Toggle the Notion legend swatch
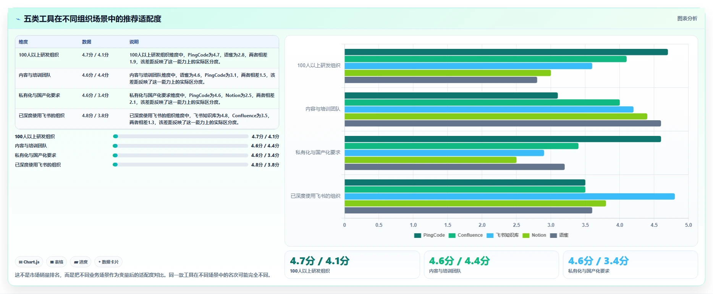 [x=526, y=236]
